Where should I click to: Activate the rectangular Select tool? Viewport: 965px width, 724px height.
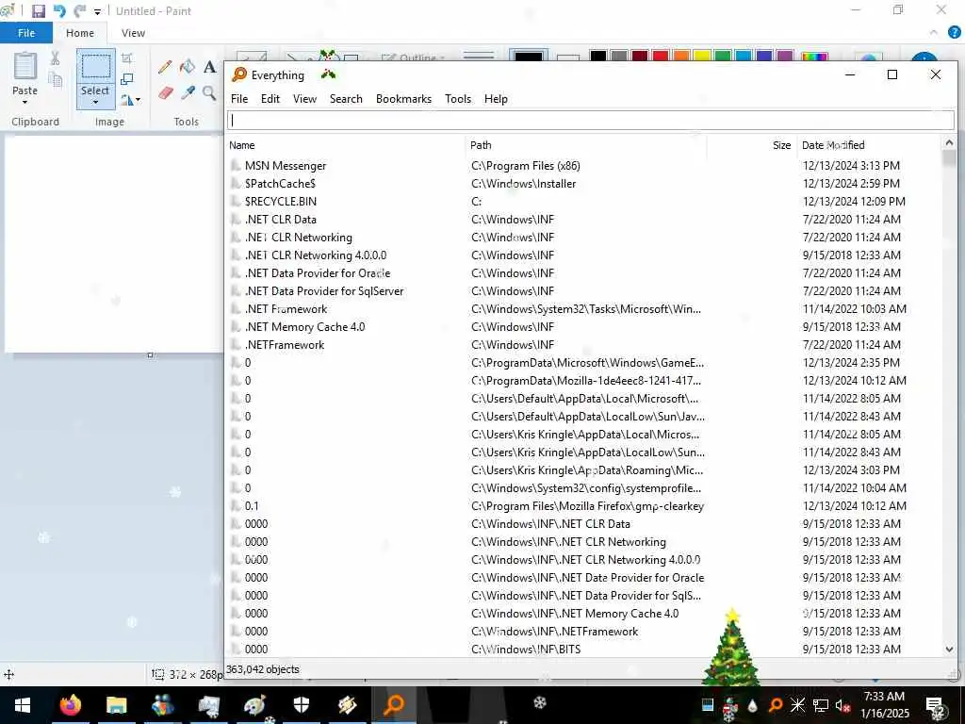click(96, 67)
